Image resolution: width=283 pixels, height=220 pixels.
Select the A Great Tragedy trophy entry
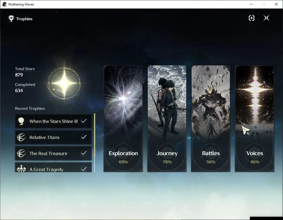[x=53, y=168]
